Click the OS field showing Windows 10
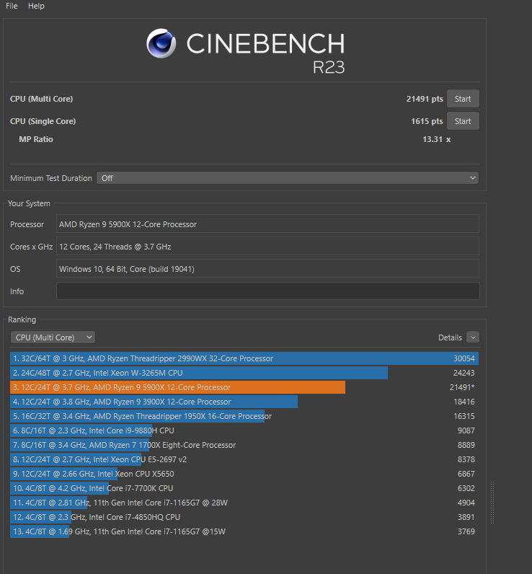This screenshot has width=532, height=574. point(268,269)
